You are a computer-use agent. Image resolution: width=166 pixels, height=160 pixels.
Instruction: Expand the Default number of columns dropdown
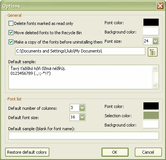point(82,108)
